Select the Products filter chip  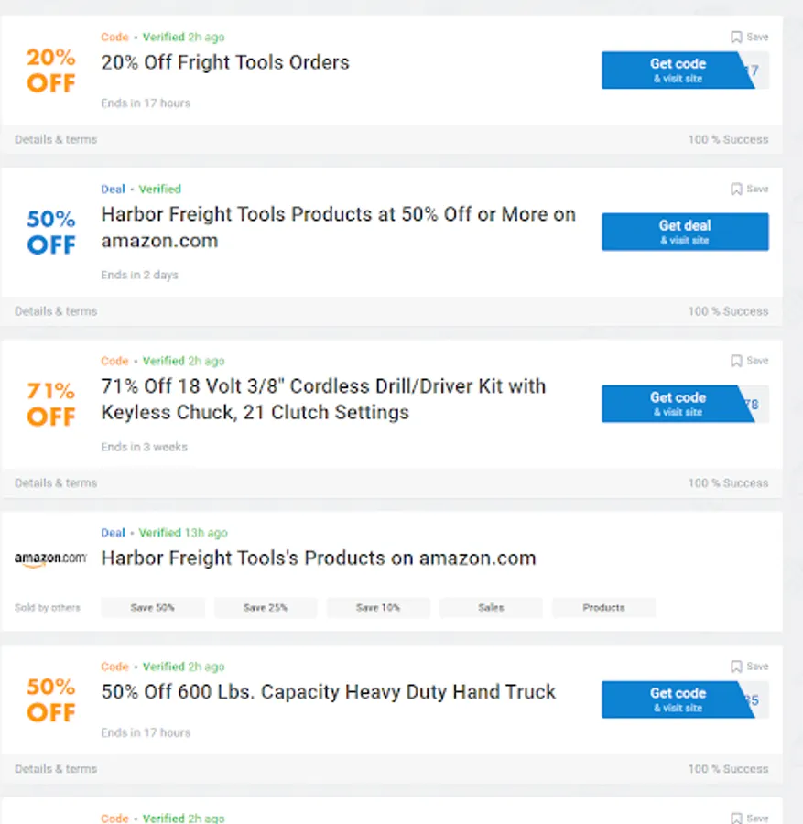[x=603, y=608]
